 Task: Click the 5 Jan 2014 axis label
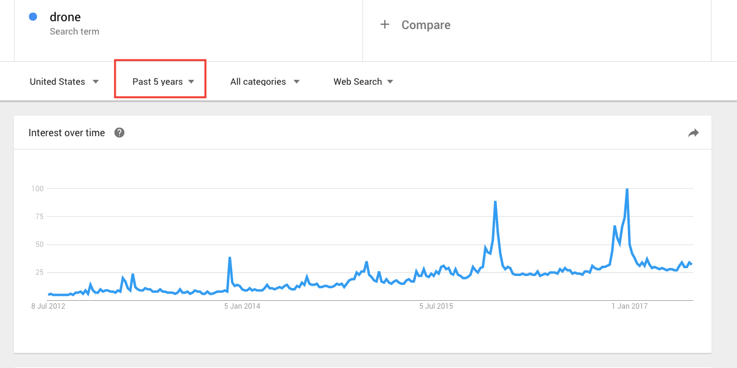tap(242, 306)
